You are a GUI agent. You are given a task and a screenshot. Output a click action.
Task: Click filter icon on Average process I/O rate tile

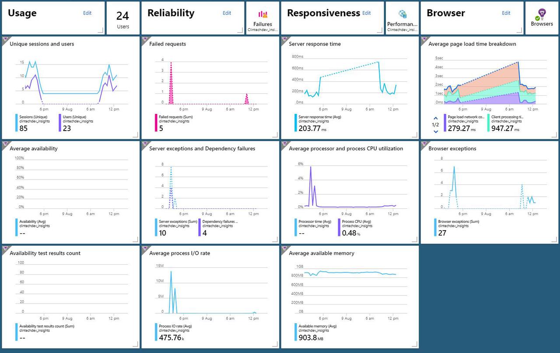coord(144,249)
